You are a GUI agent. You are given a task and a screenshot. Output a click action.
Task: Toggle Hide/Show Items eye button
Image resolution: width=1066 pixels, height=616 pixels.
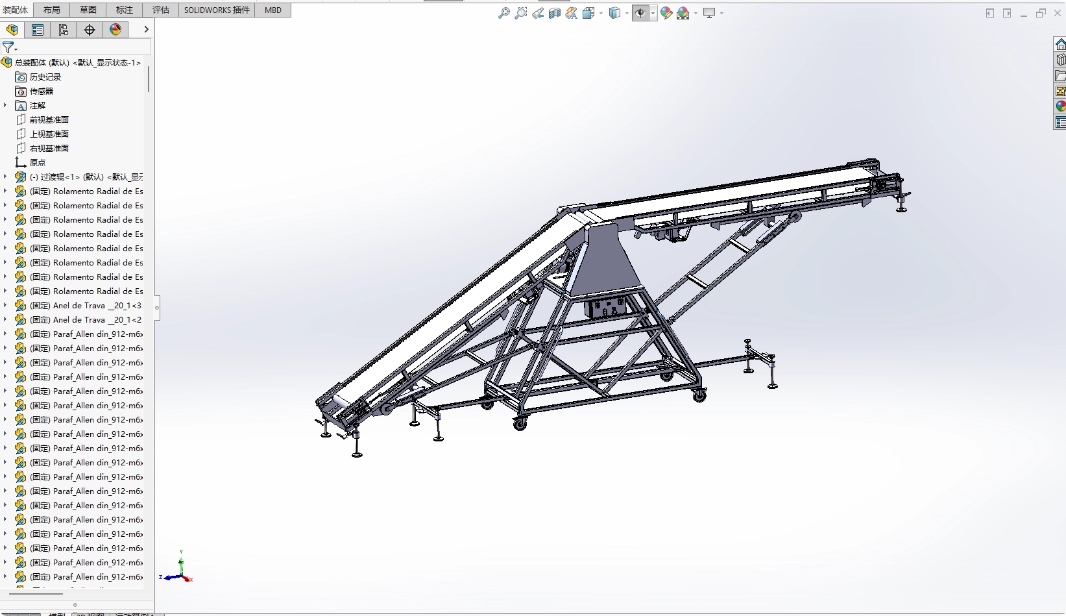(640, 13)
